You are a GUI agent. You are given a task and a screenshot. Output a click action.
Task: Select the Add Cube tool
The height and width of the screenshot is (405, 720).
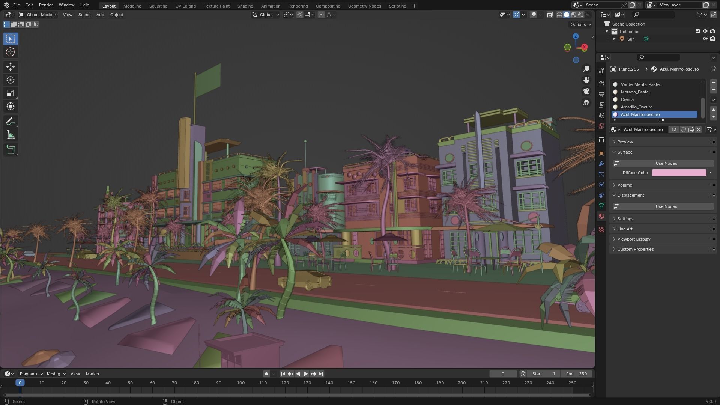(11, 150)
